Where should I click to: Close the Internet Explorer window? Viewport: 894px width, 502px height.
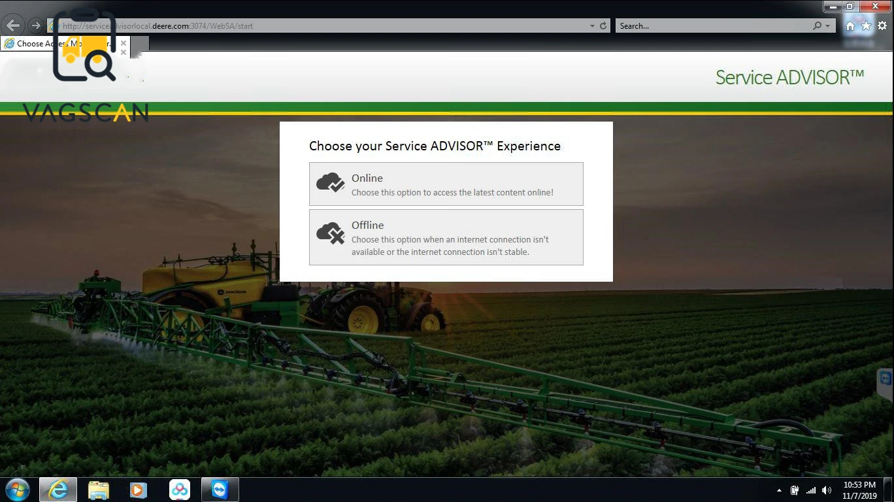coord(876,7)
